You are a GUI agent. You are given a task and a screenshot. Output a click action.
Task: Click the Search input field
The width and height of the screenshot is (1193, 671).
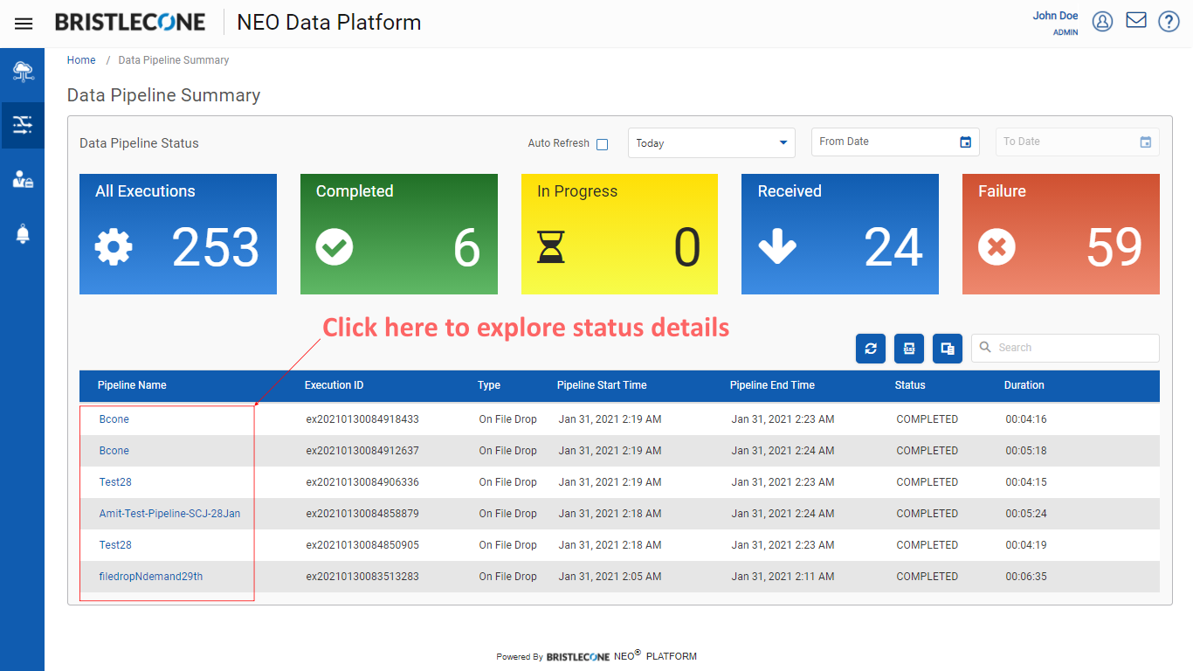pos(1065,348)
